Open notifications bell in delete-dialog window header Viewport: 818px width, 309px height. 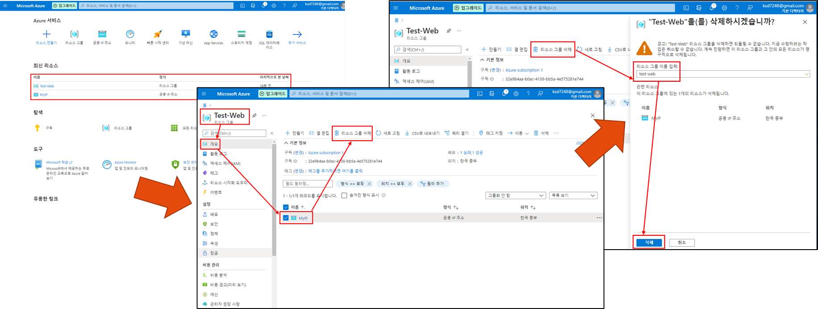click(712, 8)
